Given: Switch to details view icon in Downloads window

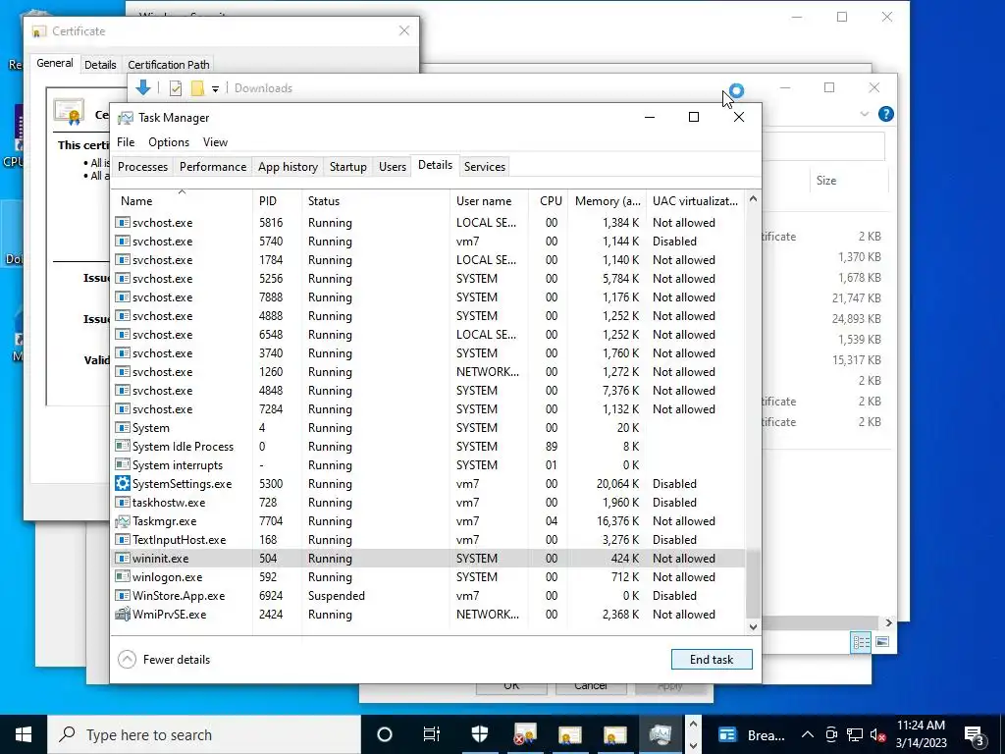Looking at the screenshot, I should (x=861, y=642).
